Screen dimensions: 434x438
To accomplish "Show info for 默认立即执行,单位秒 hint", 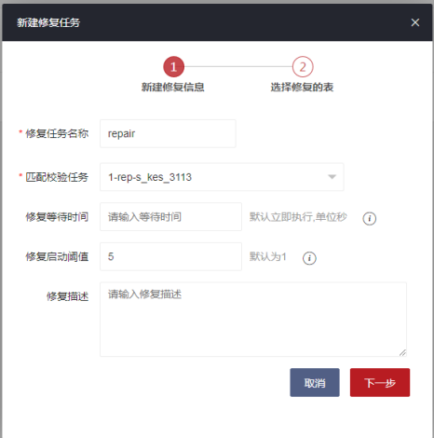I will coord(370,218).
